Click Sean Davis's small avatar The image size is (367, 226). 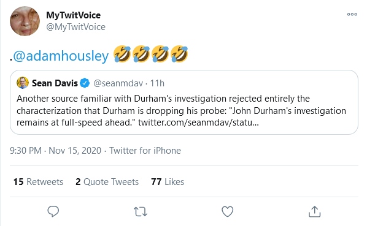[23, 83]
